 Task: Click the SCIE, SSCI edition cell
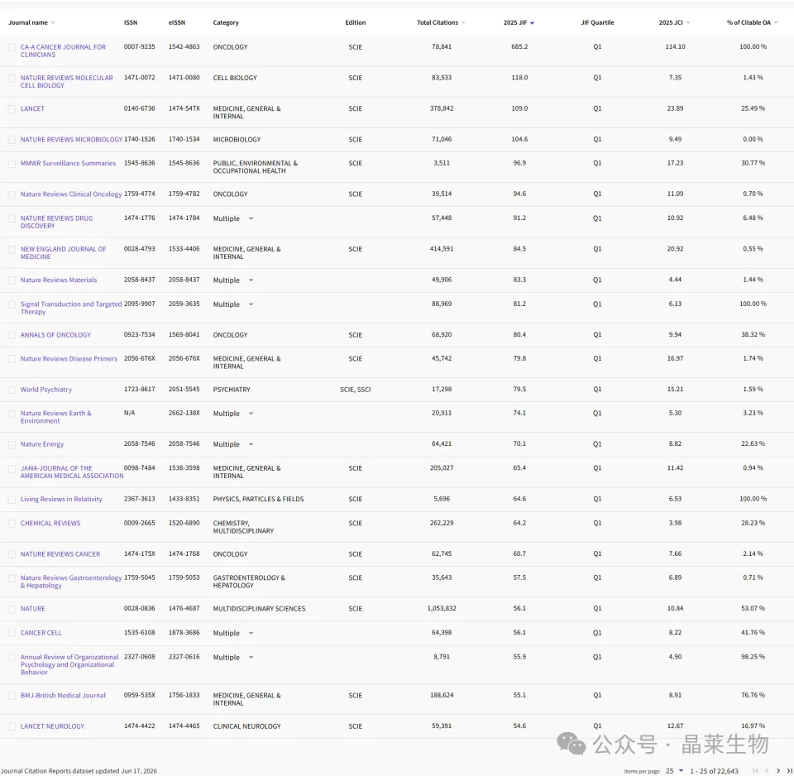[356, 390]
